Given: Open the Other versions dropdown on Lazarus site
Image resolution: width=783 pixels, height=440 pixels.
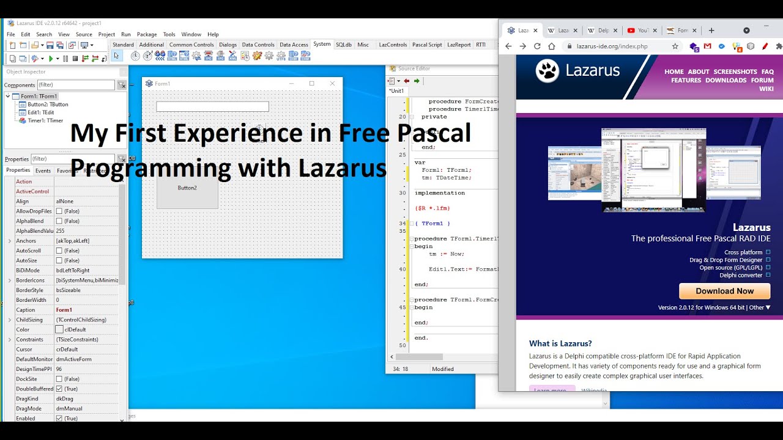Looking at the screenshot, I should (759, 307).
